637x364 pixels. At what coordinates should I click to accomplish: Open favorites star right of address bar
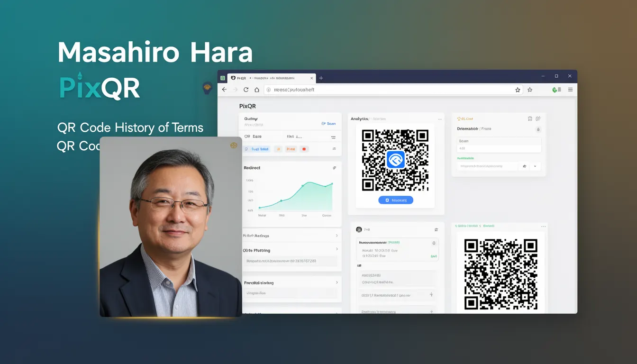pyautogui.click(x=530, y=90)
